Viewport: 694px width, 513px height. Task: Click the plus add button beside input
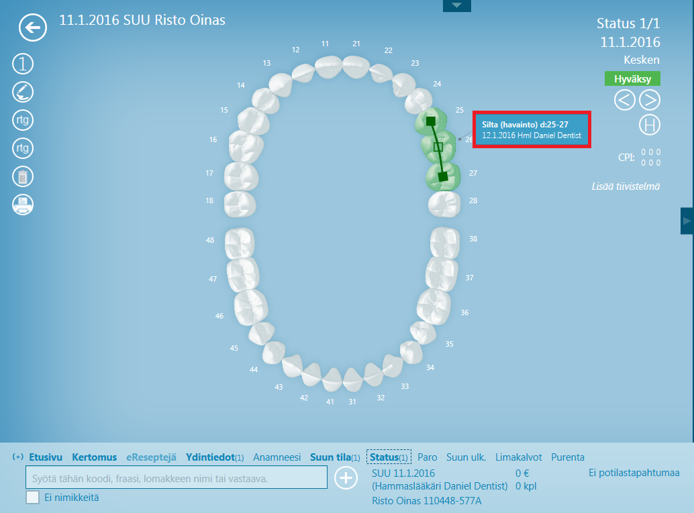tap(346, 478)
